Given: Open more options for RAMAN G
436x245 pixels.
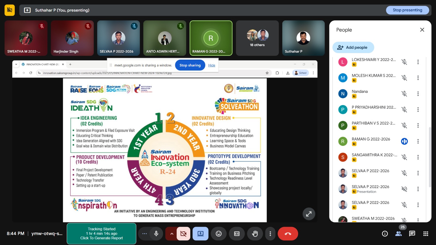Looking at the screenshot, I should click(418, 141).
